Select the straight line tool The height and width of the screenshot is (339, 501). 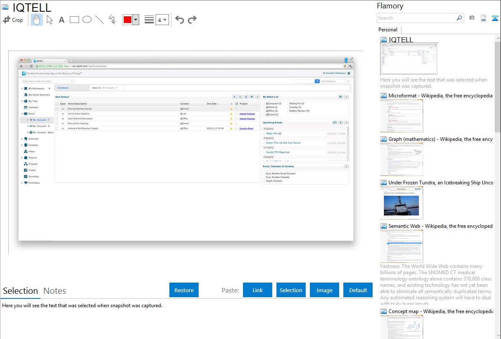click(x=100, y=20)
